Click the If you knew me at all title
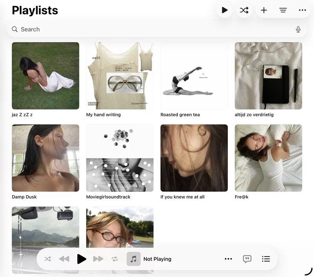314x277 pixels. click(183, 197)
